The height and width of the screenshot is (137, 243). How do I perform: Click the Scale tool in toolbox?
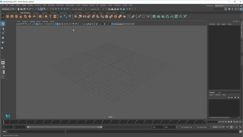click(x=2, y=48)
